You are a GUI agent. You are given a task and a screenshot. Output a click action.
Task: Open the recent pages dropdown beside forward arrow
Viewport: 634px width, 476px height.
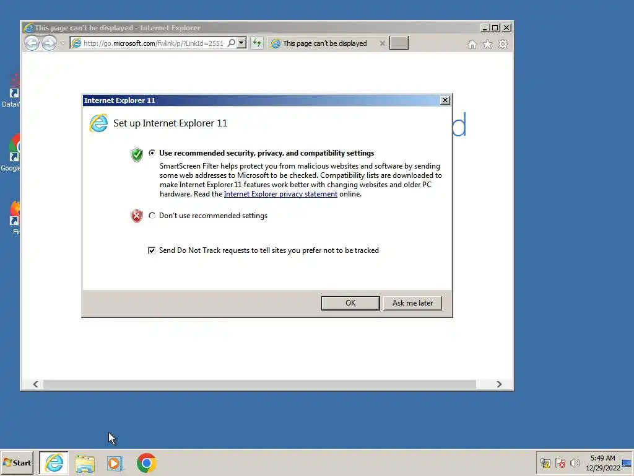[63, 43]
